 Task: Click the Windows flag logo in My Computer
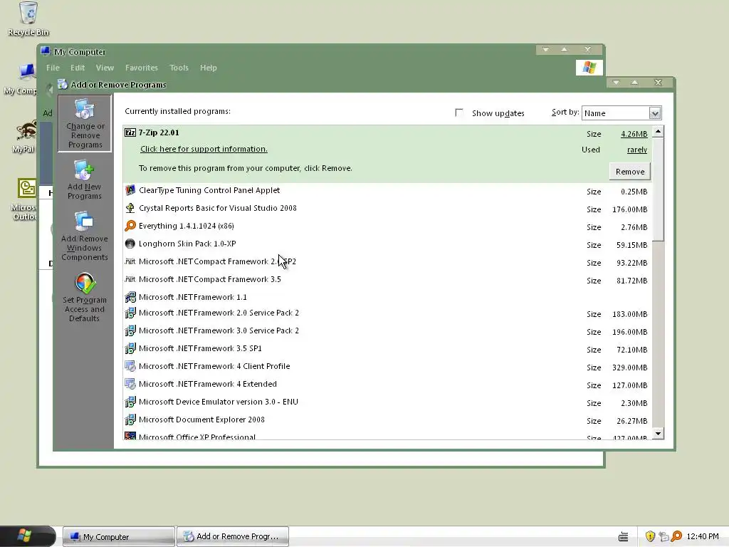589,68
